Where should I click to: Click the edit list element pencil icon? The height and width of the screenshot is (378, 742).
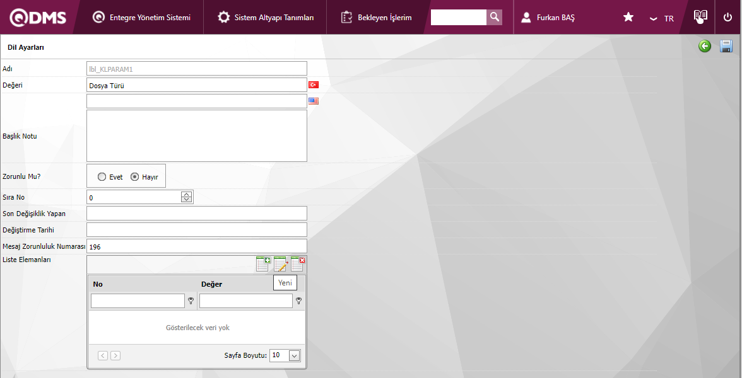click(x=281, y=264)
